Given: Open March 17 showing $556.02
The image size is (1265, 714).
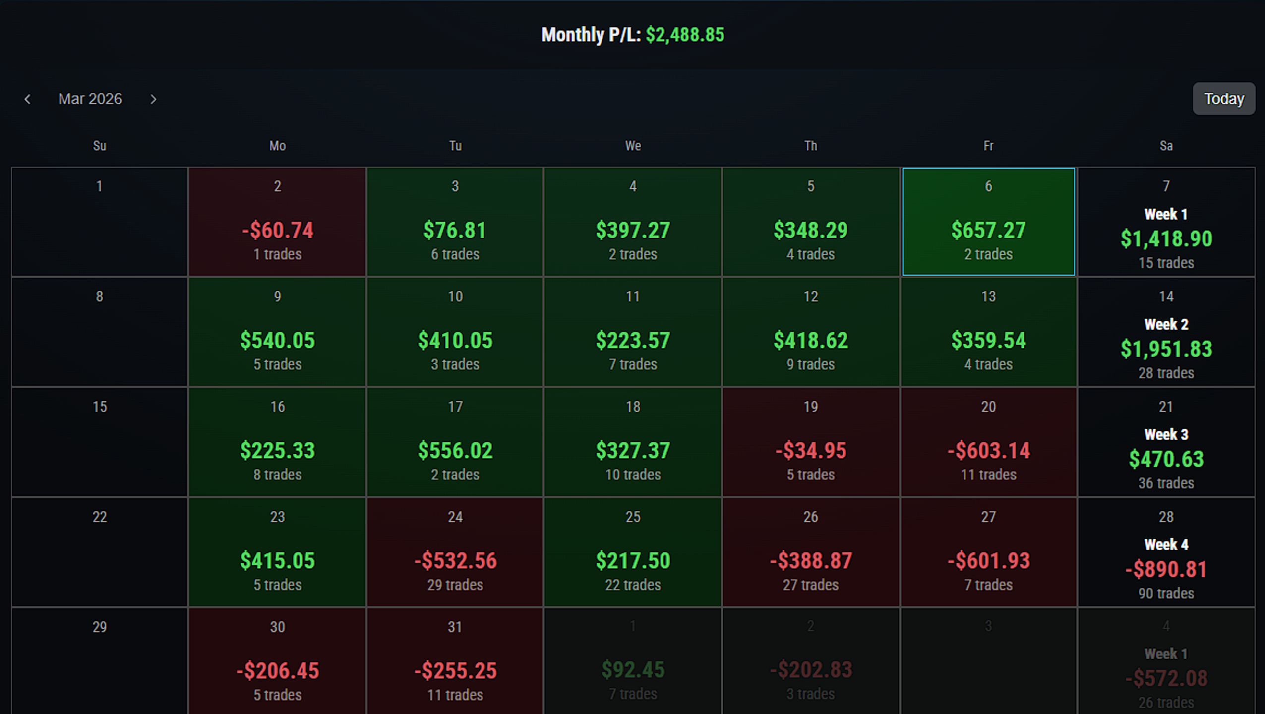Looking at the screenshot, I should [455, 442].
